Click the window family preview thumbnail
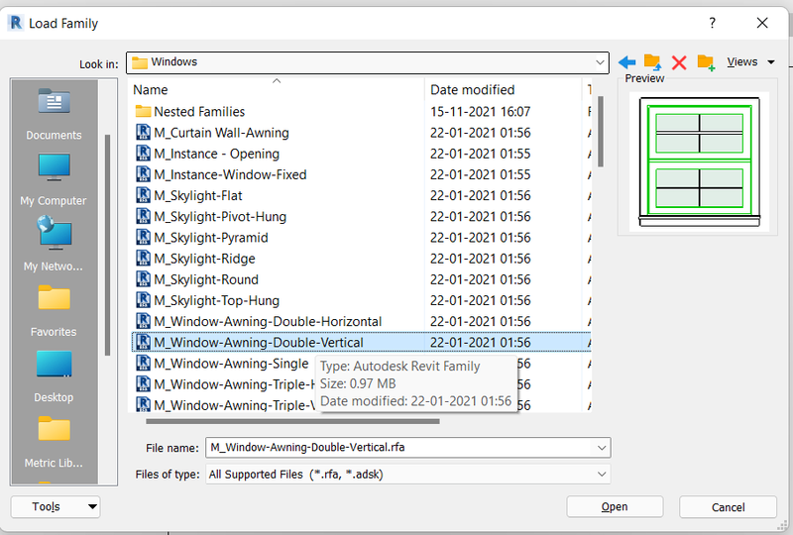The image size is (793, 535). coord(699,161)
